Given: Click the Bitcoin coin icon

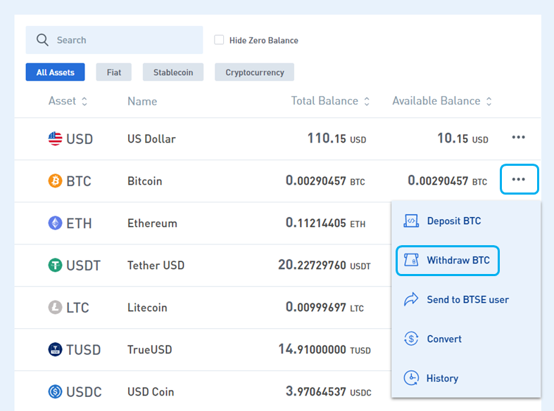Looking at the screenshot, I should click(55, 181).
